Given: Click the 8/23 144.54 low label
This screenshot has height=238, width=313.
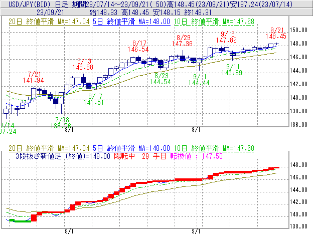Looking at the screenshot, I should (161, 79).
